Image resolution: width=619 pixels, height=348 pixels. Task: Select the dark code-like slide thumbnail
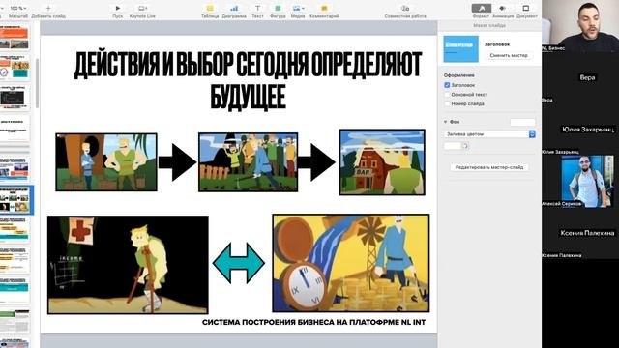[x=15, y=98]
